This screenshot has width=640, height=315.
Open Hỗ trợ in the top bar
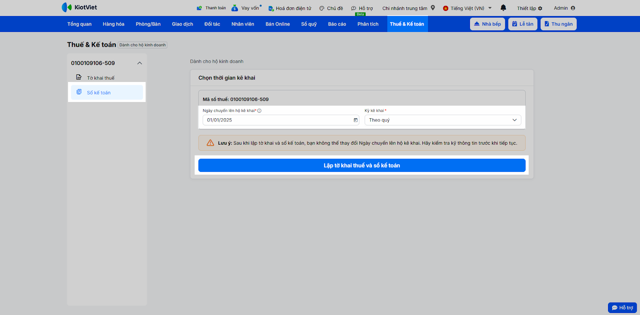coord(362,8)
